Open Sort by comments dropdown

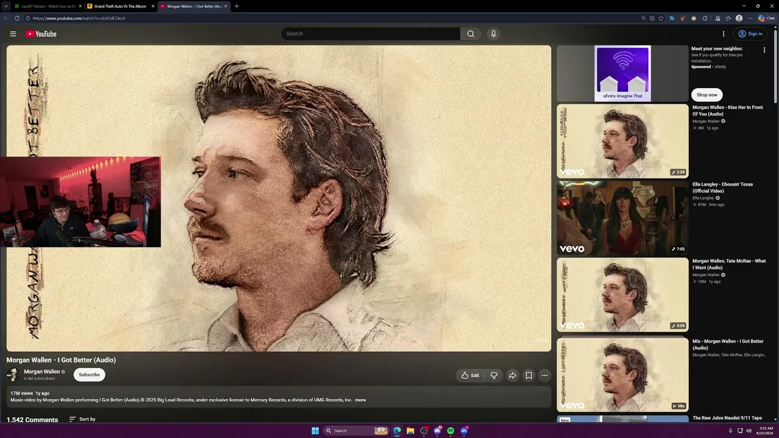[82, 419]
